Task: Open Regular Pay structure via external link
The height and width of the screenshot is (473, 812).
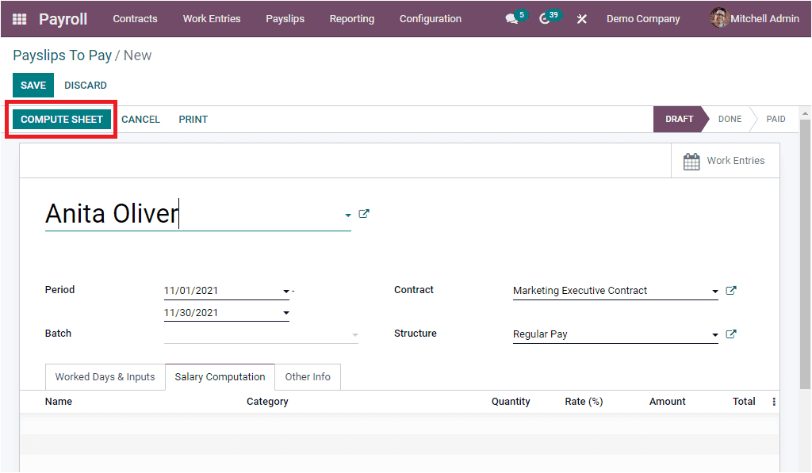Action: pyautogui.click(x=730, y=334)
